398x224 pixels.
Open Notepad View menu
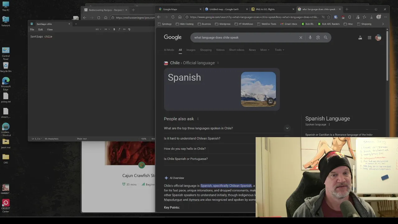50,30
